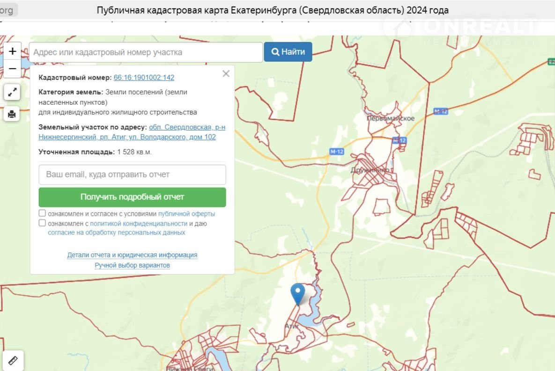Open the parcel address link

click(x=127, y=132)
